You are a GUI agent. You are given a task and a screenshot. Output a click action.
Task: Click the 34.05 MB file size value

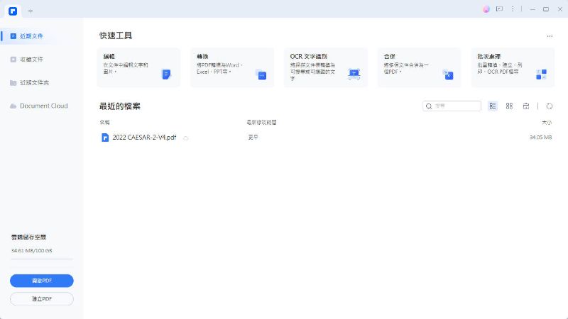[x=540, y=138]
